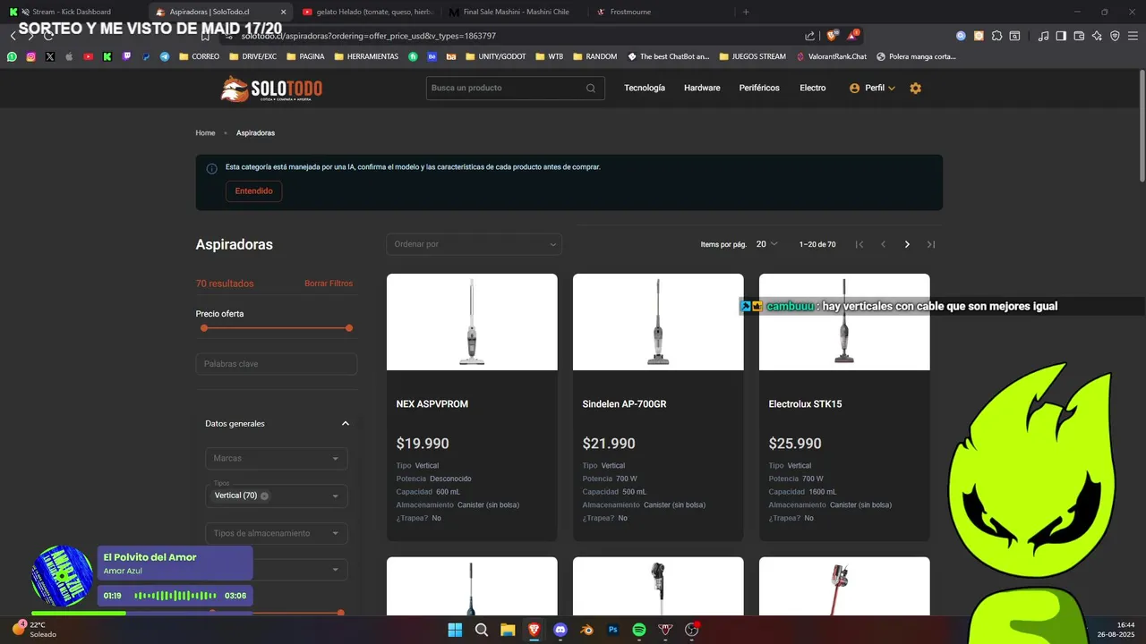Screen dimensions: 1146x644
Task: Open the Electrolux STK15 product
Action: click(805, 404)
